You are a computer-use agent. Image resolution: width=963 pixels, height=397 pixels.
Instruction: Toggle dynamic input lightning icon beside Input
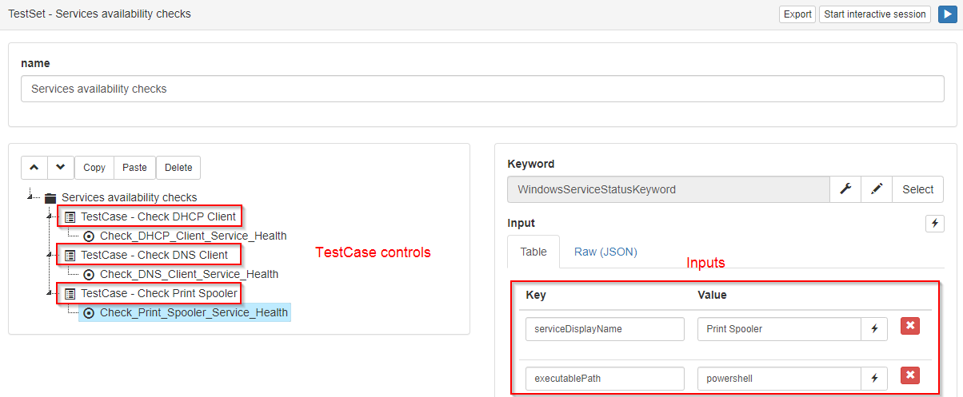click(934, 224)
